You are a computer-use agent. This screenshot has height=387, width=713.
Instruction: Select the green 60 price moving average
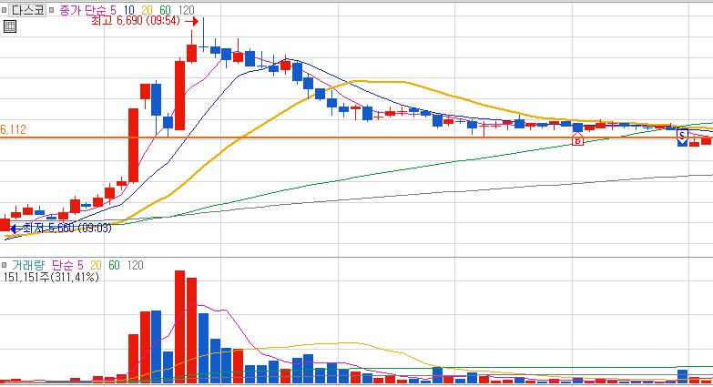click(x=165, y=10)
